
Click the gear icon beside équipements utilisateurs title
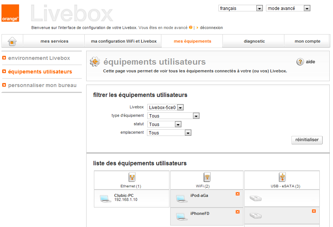95,62
